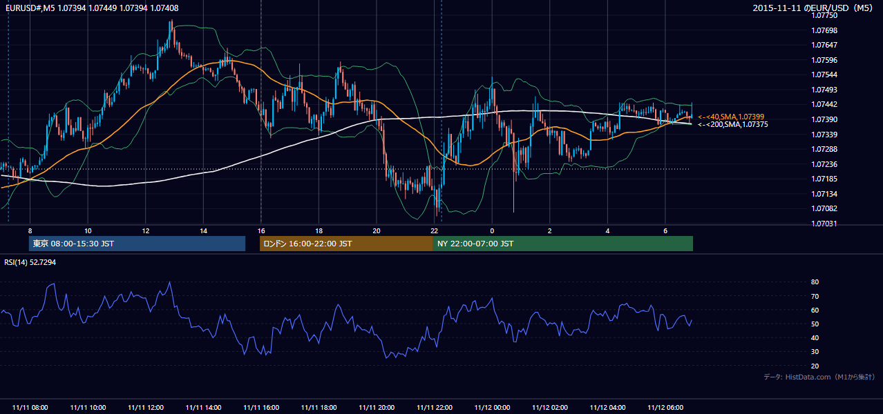
Task: Click hour tick '20' beneath the price chart
Action: pyautogui.click(x=377, y=230)
